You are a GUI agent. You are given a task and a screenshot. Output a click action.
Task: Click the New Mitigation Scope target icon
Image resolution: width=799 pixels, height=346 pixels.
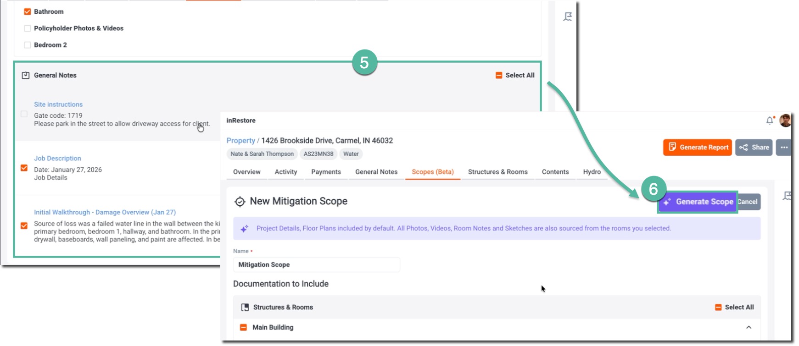tap(240, 202)
